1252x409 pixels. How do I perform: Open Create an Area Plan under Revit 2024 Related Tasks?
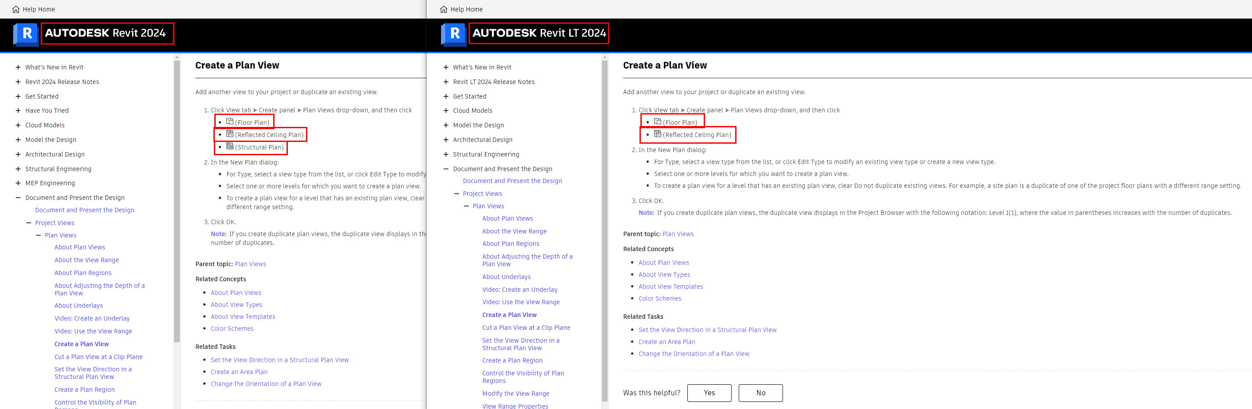[239, 372]
